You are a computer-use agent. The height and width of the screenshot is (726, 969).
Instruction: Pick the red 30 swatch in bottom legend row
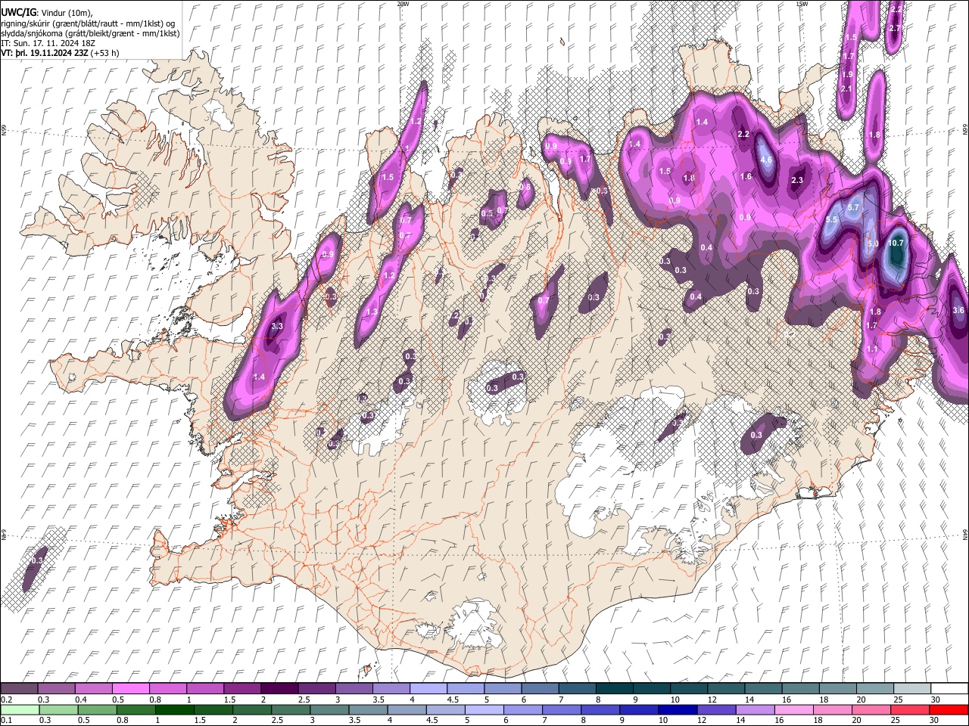coord(949,709)
